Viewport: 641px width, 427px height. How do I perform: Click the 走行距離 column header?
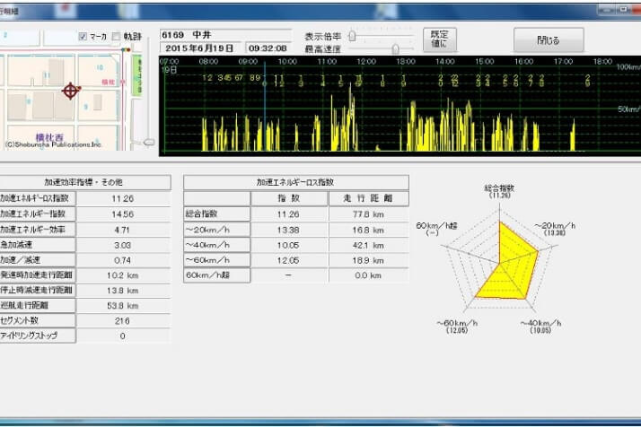(x=368, y=198)
